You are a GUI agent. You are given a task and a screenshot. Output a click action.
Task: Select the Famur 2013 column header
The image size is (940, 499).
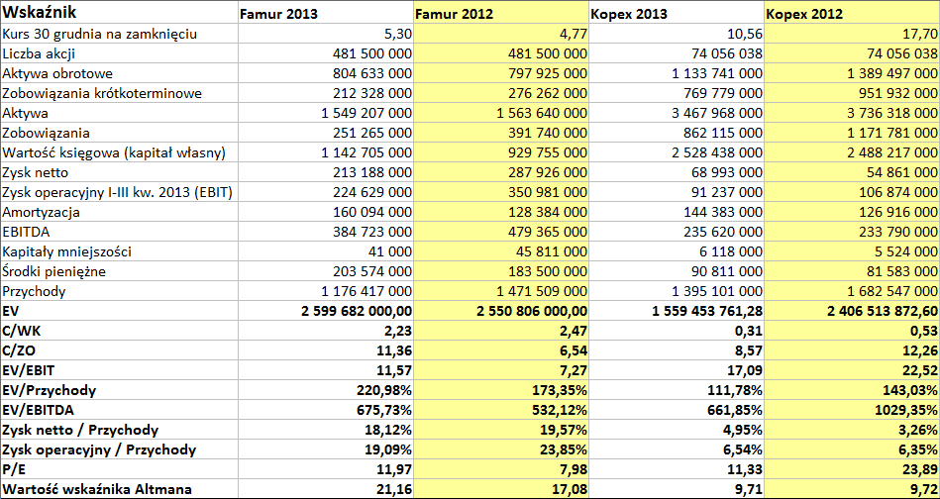point(326,12)
